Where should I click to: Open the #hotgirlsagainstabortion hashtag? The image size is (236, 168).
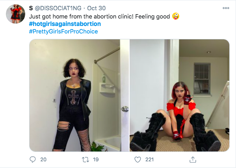[x=65, y=24]
